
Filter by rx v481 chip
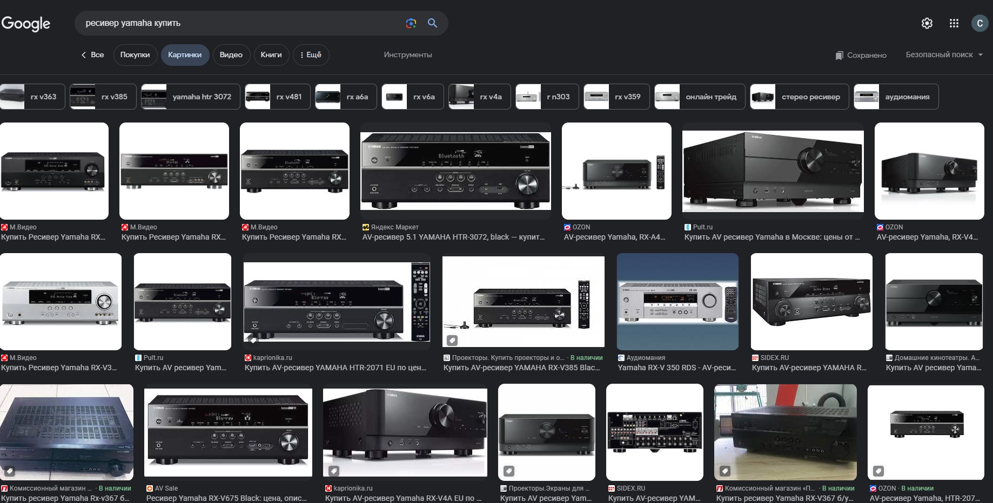click(278, 97)
